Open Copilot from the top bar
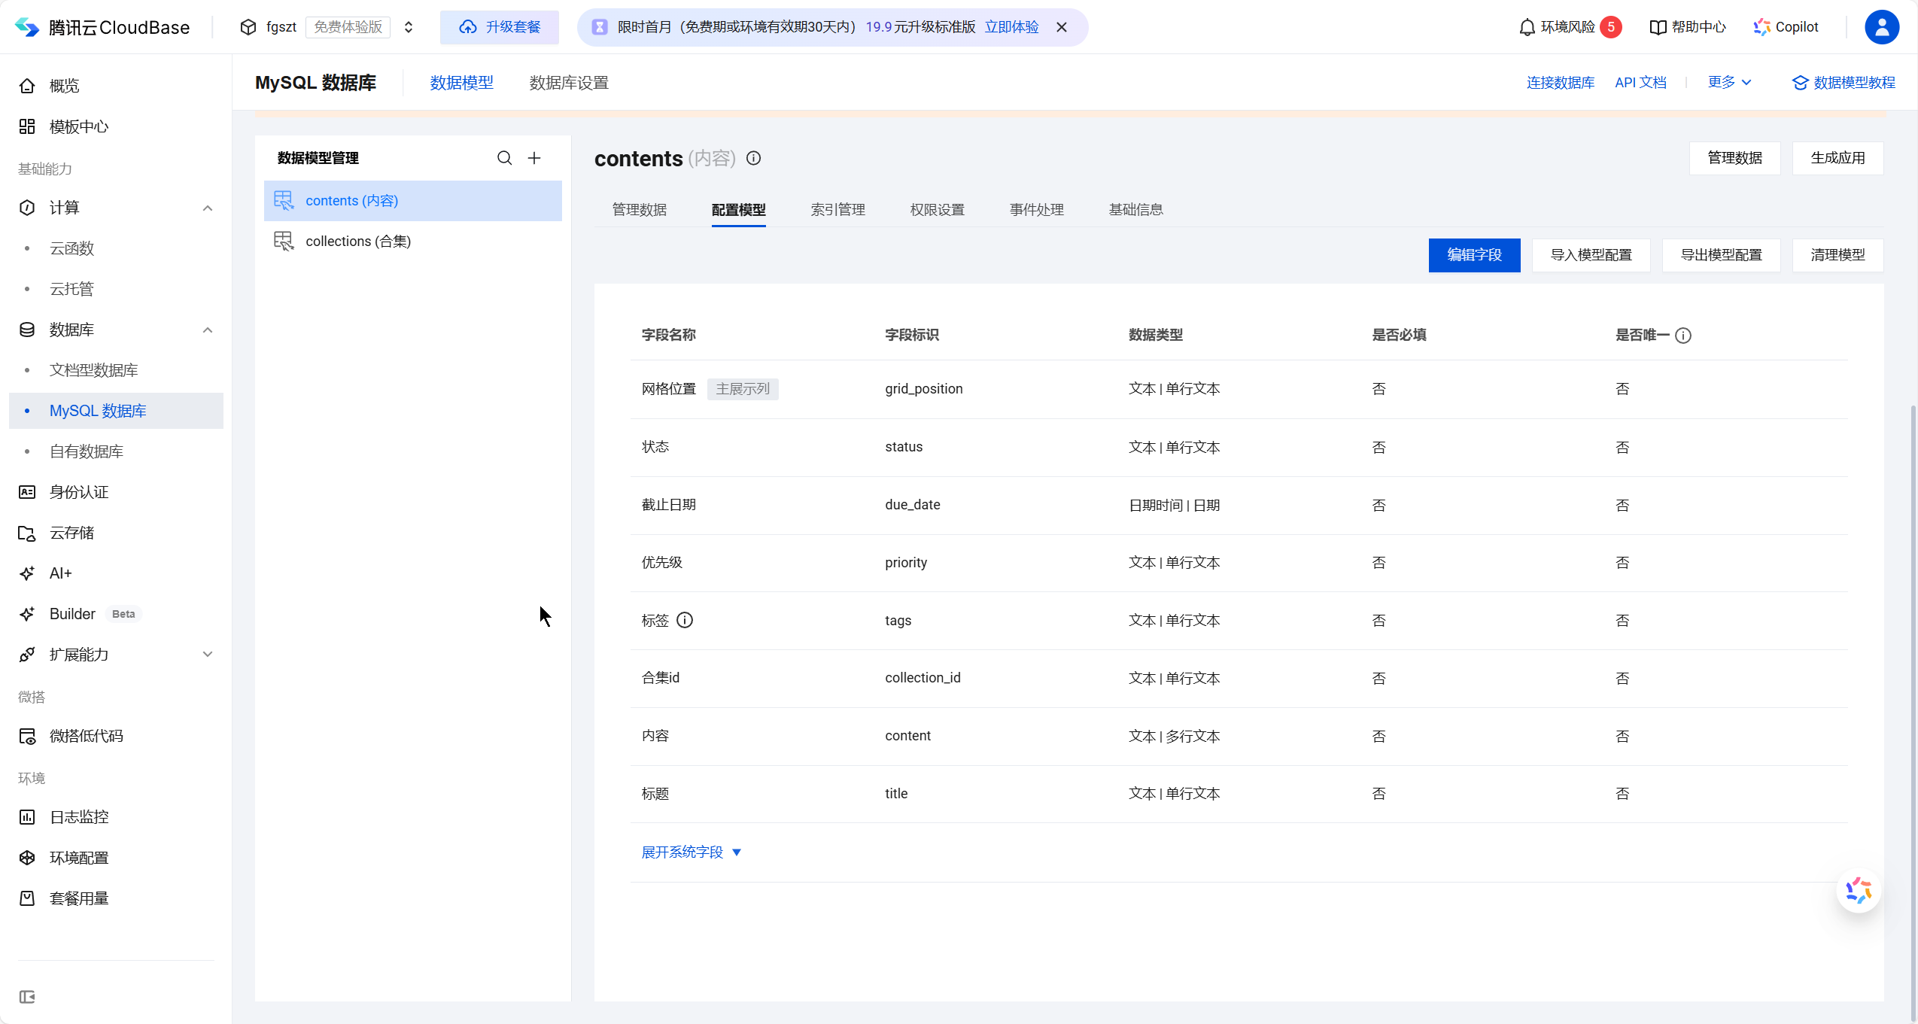 click(1787, 27)
